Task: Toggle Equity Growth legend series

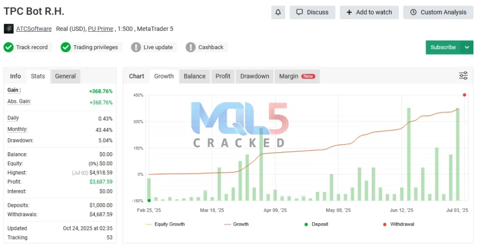Action: (x=165, y=224)
